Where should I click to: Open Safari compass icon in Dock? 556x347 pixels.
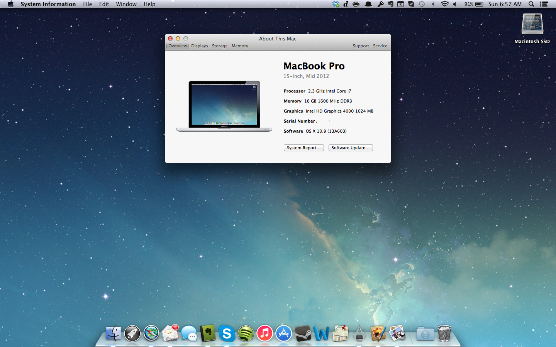(x=151, y=334)
